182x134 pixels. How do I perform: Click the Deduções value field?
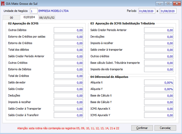click(x=68, y=96)
